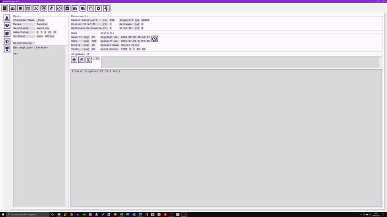The height and width of the screenshot is (217, 387).
Task: Click the taskbar search box
Action: (28, 214)
